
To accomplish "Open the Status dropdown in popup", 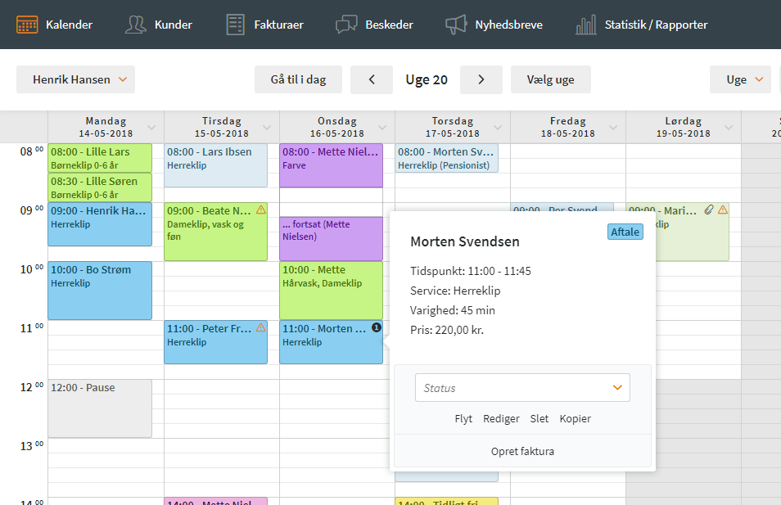I will 522,388.
